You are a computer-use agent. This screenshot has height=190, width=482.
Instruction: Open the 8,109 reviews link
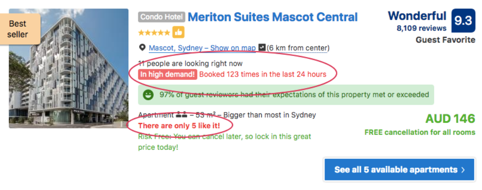(421, 28)
